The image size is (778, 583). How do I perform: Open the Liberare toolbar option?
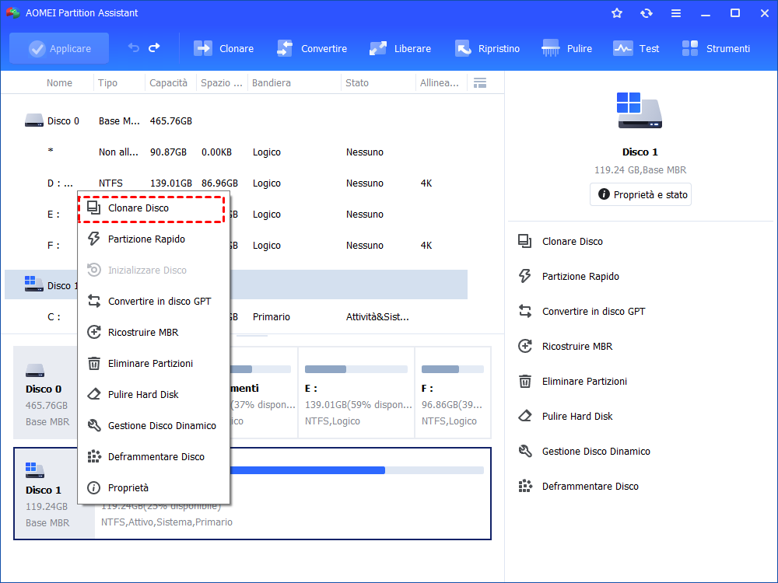click(x=401, y=48)
